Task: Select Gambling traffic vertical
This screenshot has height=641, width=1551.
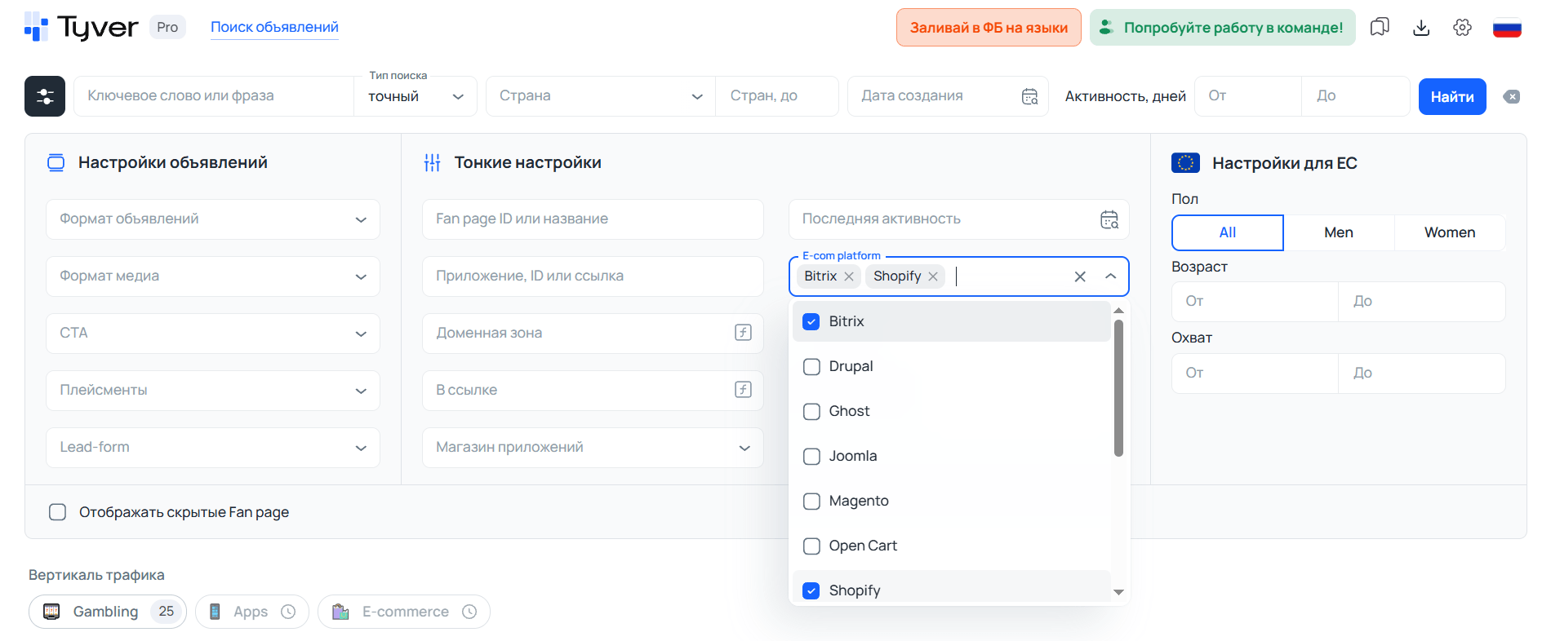Action: (x=108, y=612)
